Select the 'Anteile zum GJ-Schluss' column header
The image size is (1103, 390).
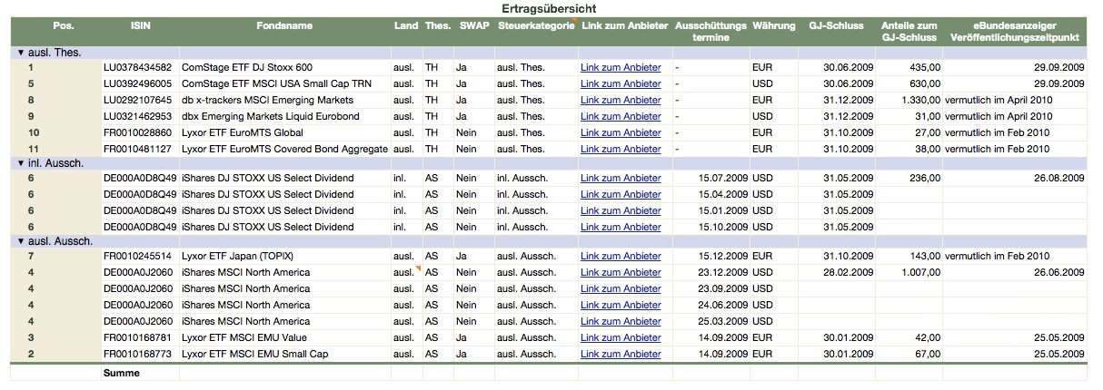pyautogui.click(x=911, y=32)
